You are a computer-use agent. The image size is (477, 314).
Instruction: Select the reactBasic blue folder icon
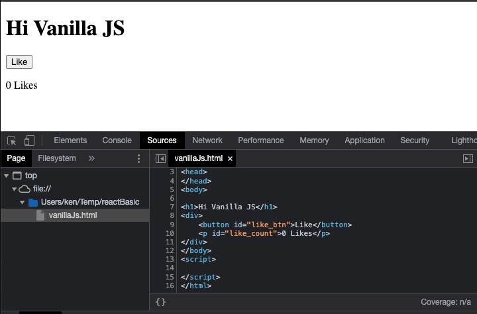coord(33,202)
